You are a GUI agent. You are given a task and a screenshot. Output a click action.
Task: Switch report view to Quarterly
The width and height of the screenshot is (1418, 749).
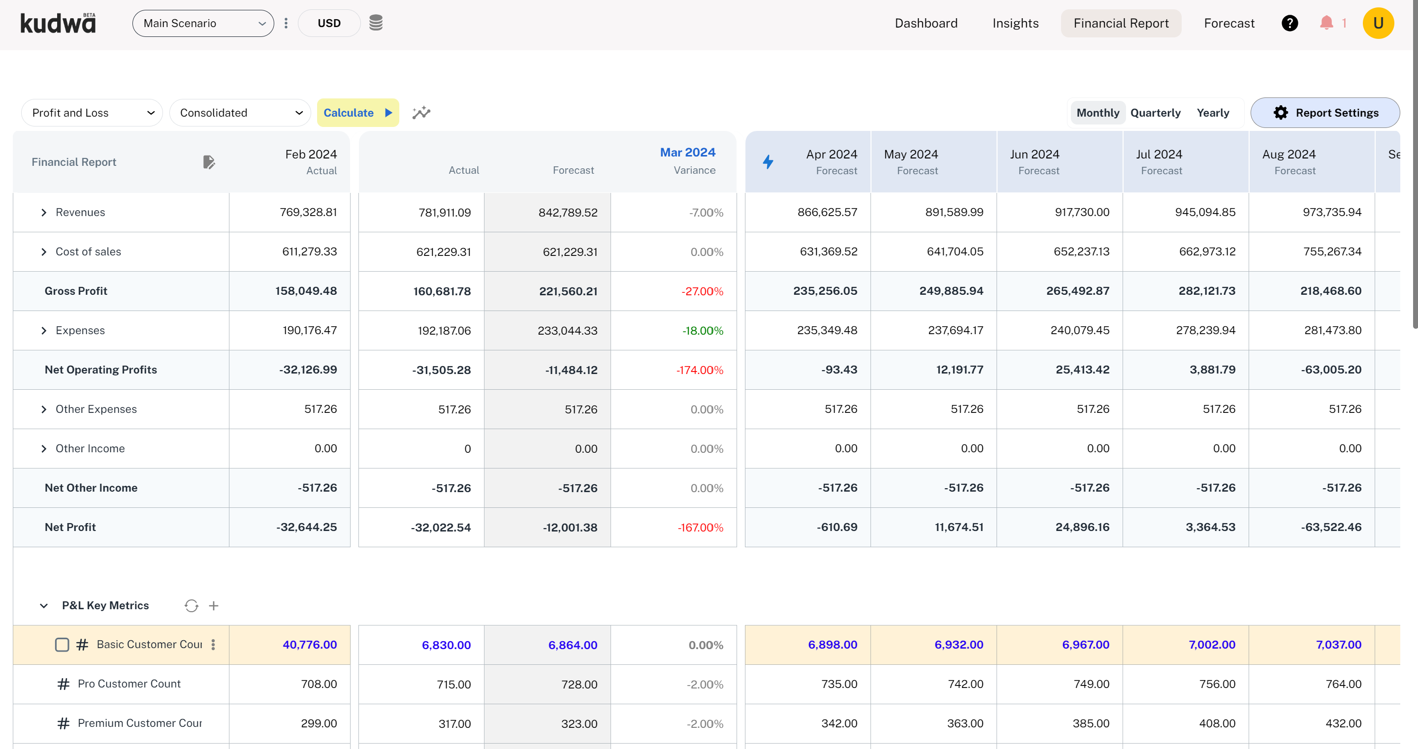1155,113
